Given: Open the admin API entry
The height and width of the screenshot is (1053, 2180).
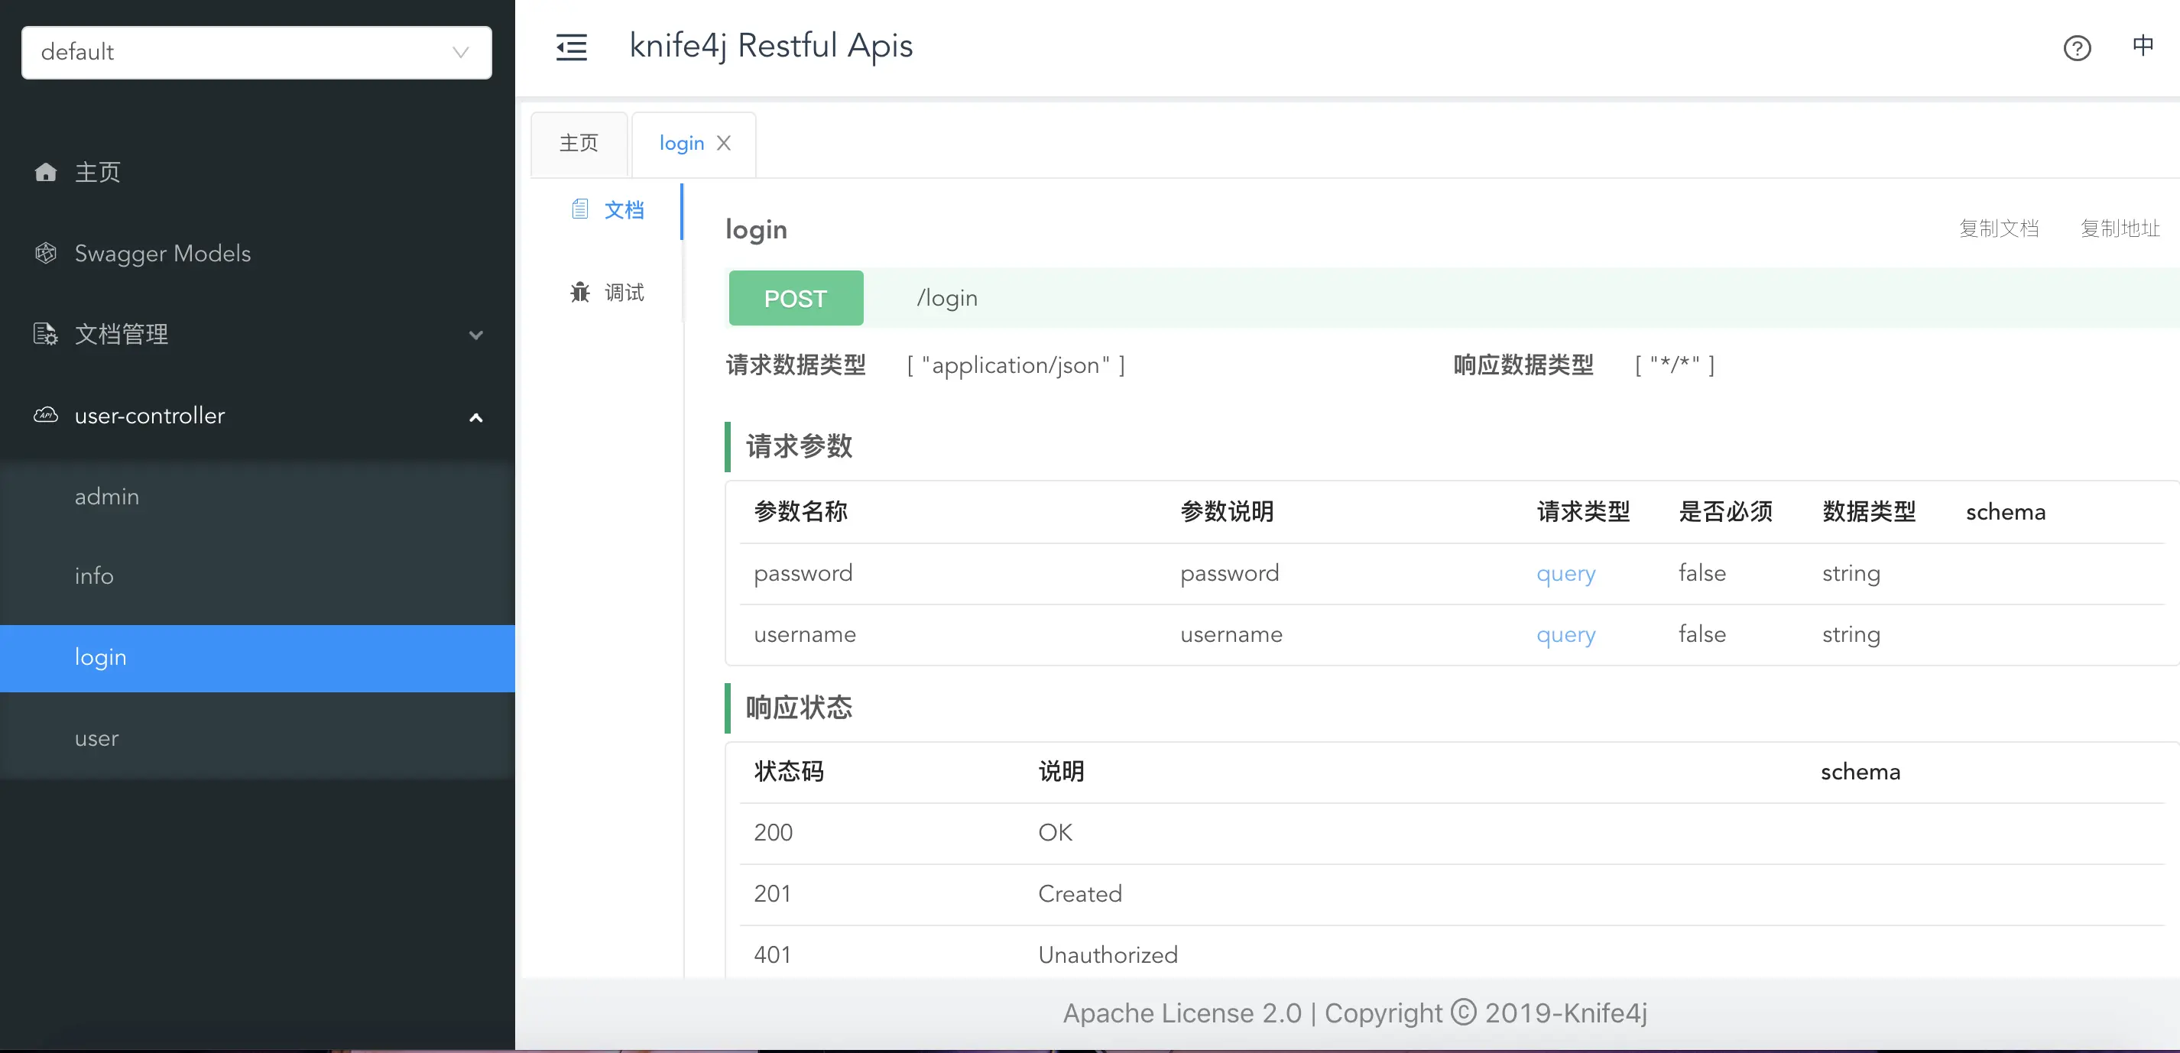Looking at the screenshot, I should point(107,497).
